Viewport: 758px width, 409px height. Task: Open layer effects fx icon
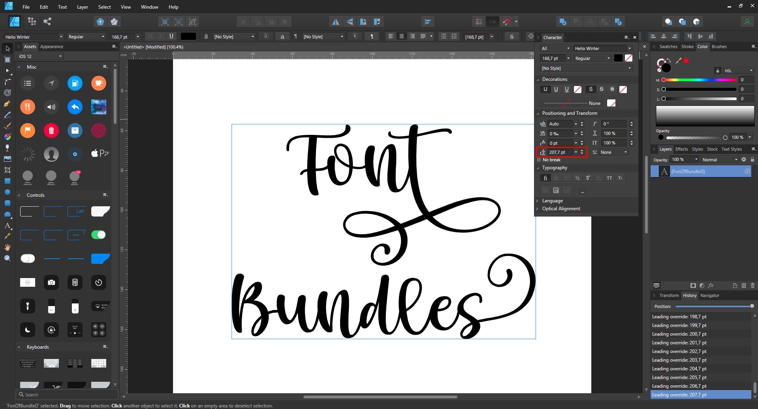pyautogui.click(x=711, y=286)
